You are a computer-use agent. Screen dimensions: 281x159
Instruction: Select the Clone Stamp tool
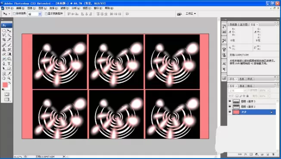[x=4, y=50]
